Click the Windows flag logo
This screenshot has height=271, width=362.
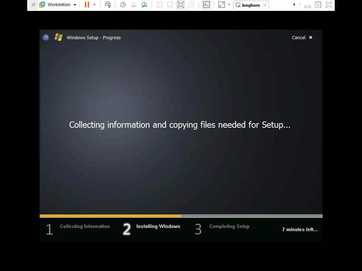[59, 37]
